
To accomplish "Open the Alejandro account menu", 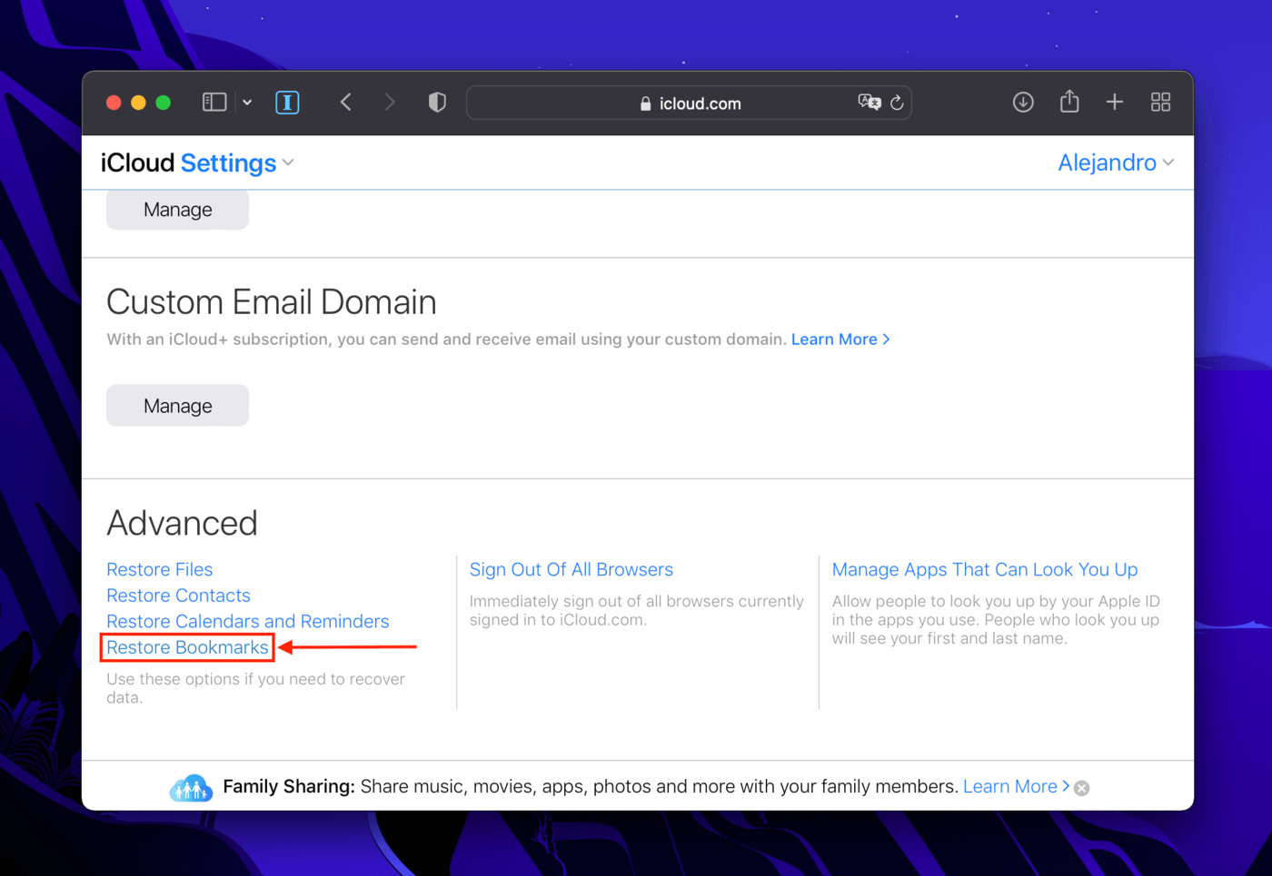I will pyautogui.click(x=1116, y=162).
